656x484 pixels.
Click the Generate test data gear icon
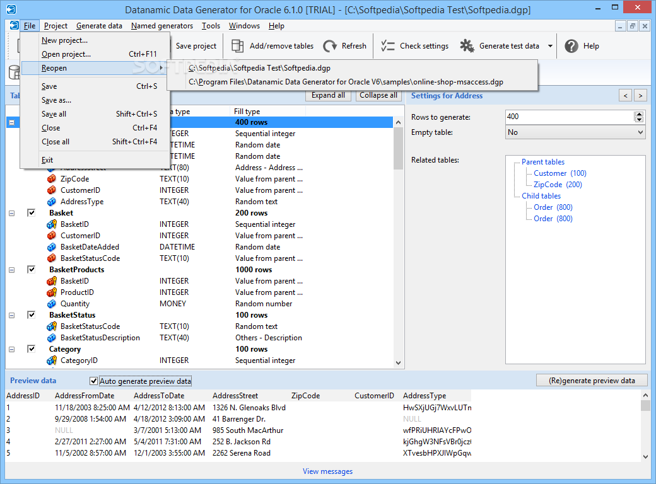tap(467, 46)
